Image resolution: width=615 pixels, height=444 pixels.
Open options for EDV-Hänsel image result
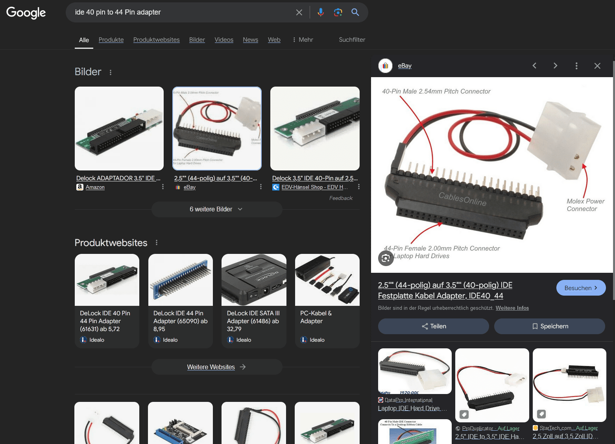click(358, 187)
